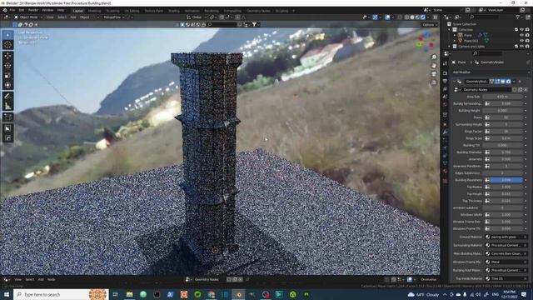Open the Tool properties tab

pos(445,63)
